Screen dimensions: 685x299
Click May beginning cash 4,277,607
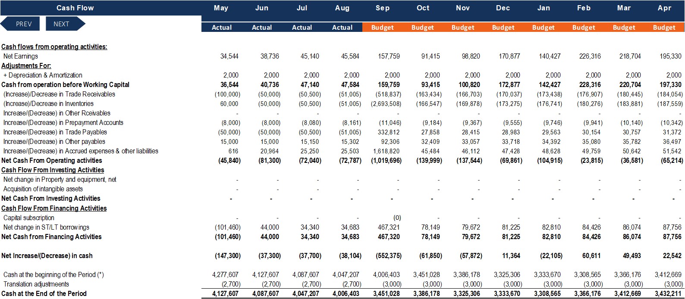pyautogui.click(x=226, y=274)
